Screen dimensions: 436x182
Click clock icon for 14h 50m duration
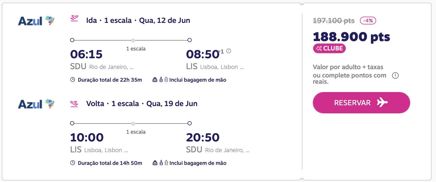pyautogui.click(x=73, y=163)
